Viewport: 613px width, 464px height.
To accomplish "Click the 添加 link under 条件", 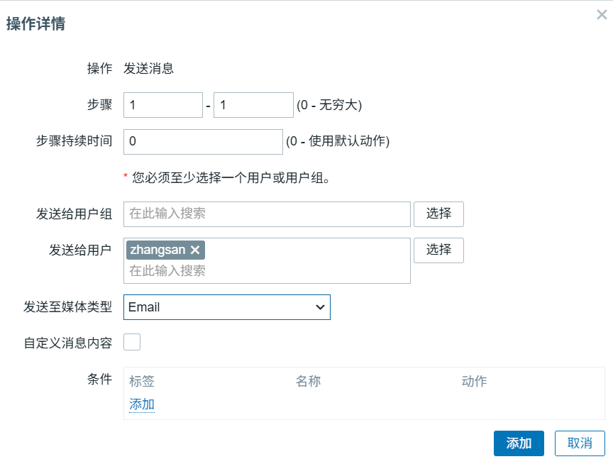I will click(142, 404).
